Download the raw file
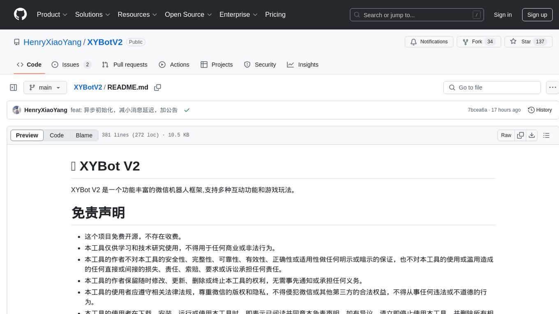The width and height of the screenshot is (559, 314). [531, 135]
